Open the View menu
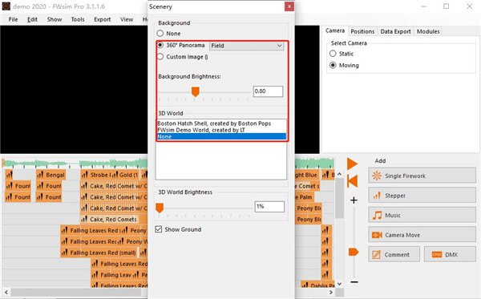The image size is (481, 299). pos(127,19)
